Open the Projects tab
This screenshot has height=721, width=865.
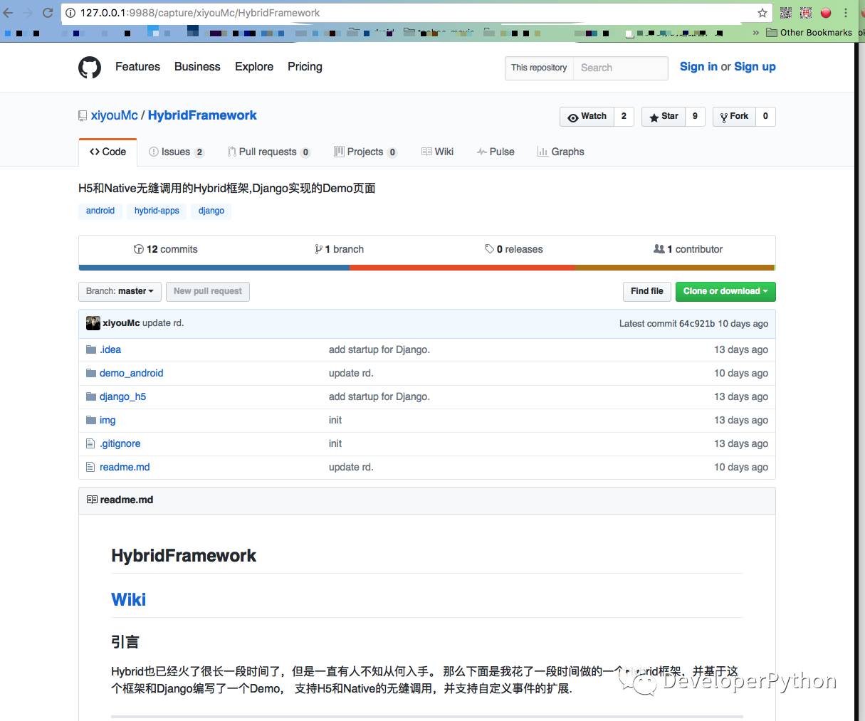(x=365, y=152)
